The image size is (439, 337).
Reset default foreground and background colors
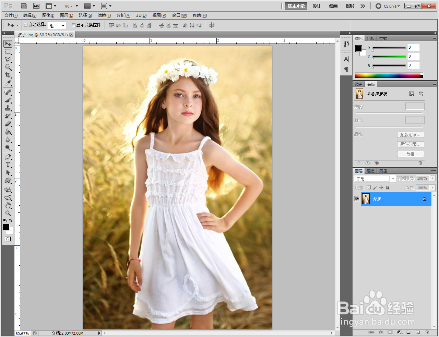pos(5,220)
